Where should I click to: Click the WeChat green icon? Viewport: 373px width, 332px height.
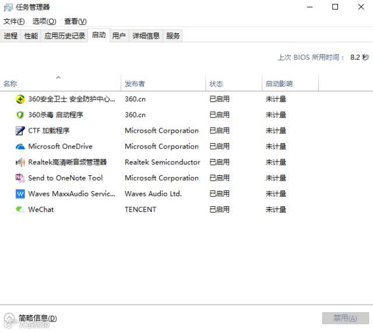coord(20,210)
